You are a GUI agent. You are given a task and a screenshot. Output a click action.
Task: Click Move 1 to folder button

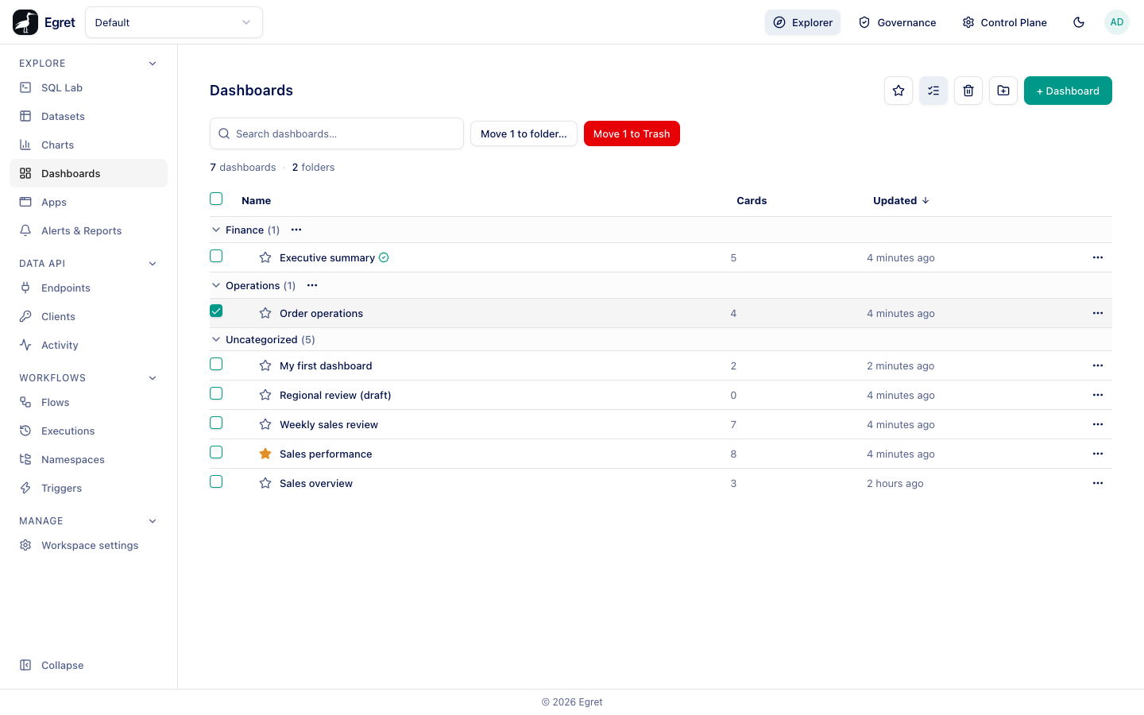[x=524, y=133]
